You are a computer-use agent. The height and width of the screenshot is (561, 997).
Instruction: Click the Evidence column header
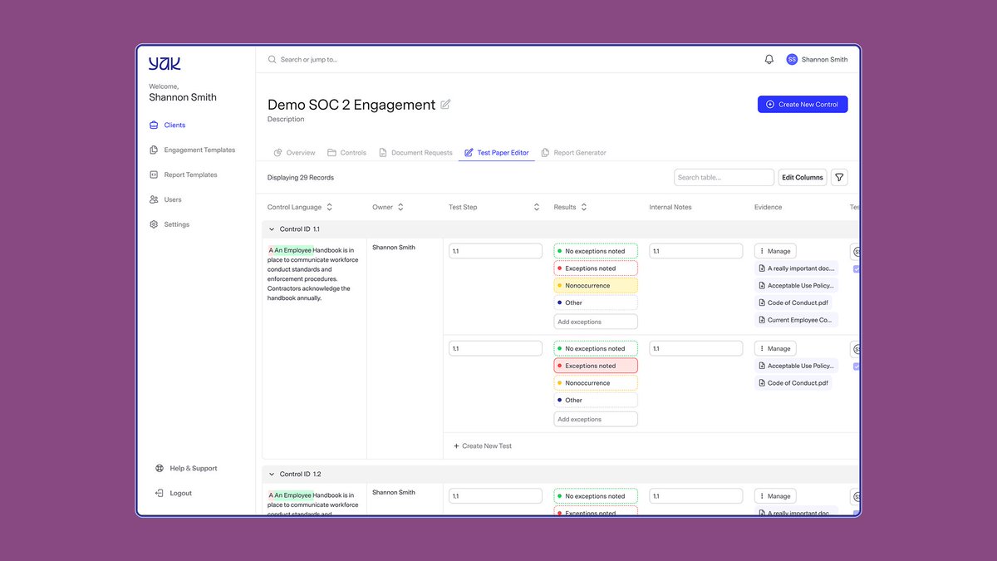769,207
